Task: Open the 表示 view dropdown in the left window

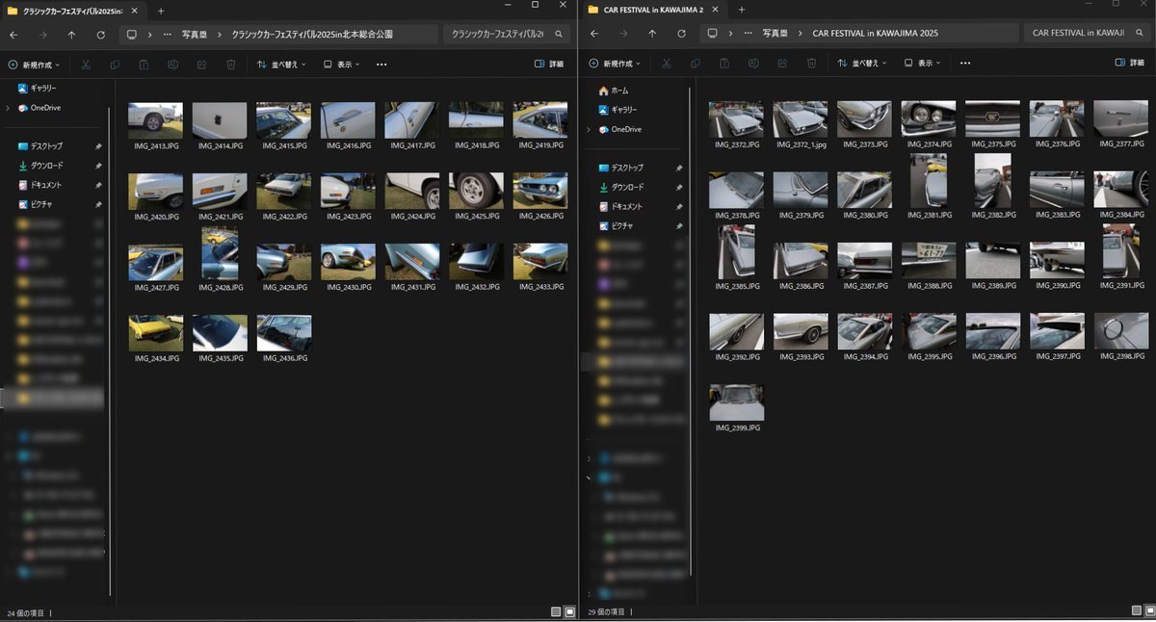Action: (342, 65)
